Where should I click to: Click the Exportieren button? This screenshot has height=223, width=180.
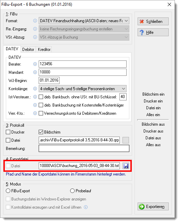[x=153, y=207]
